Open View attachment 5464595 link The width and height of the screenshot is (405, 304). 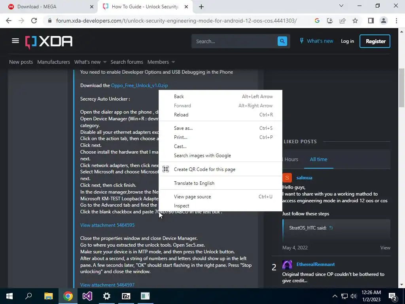[x=107, y=225]
